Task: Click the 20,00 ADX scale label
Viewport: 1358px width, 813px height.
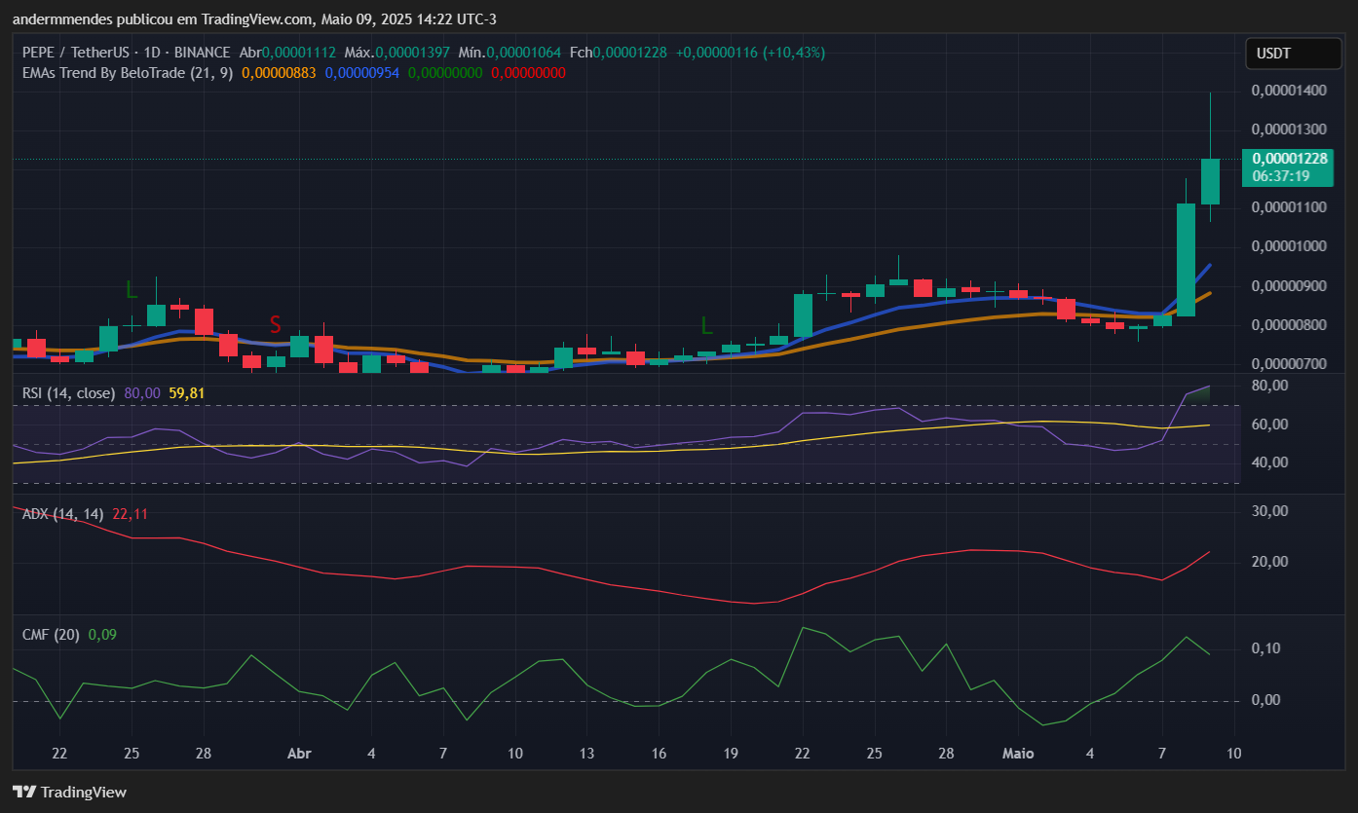Action: (x=1270, y=562)
